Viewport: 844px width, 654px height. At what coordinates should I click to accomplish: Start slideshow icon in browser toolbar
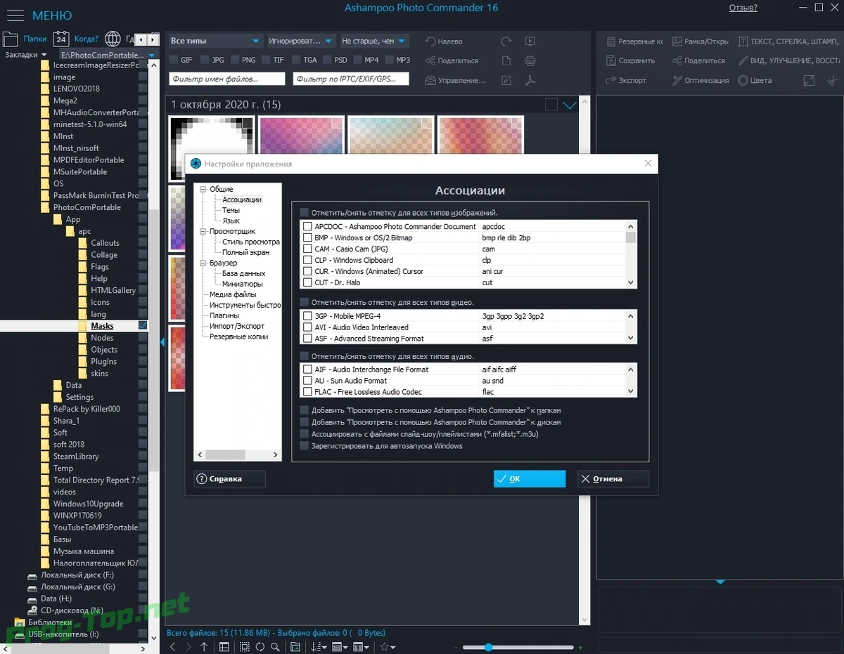(530, 41)
